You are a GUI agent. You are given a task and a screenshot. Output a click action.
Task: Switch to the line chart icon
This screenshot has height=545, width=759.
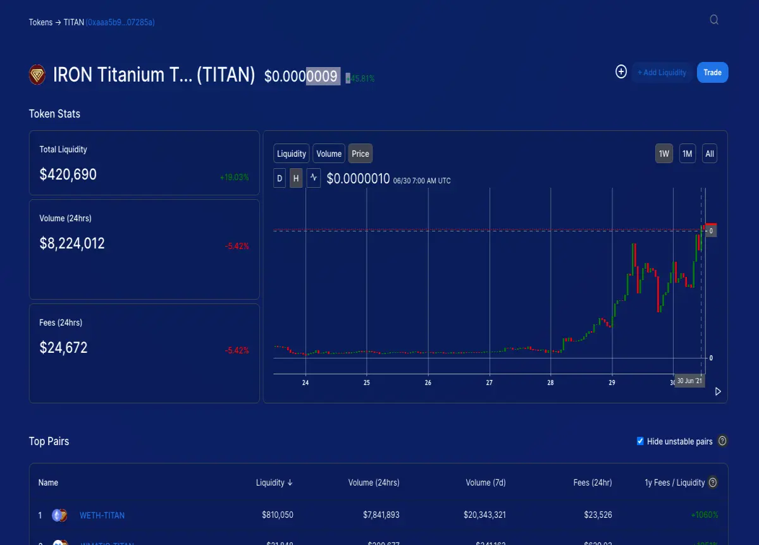coord(314,178)
